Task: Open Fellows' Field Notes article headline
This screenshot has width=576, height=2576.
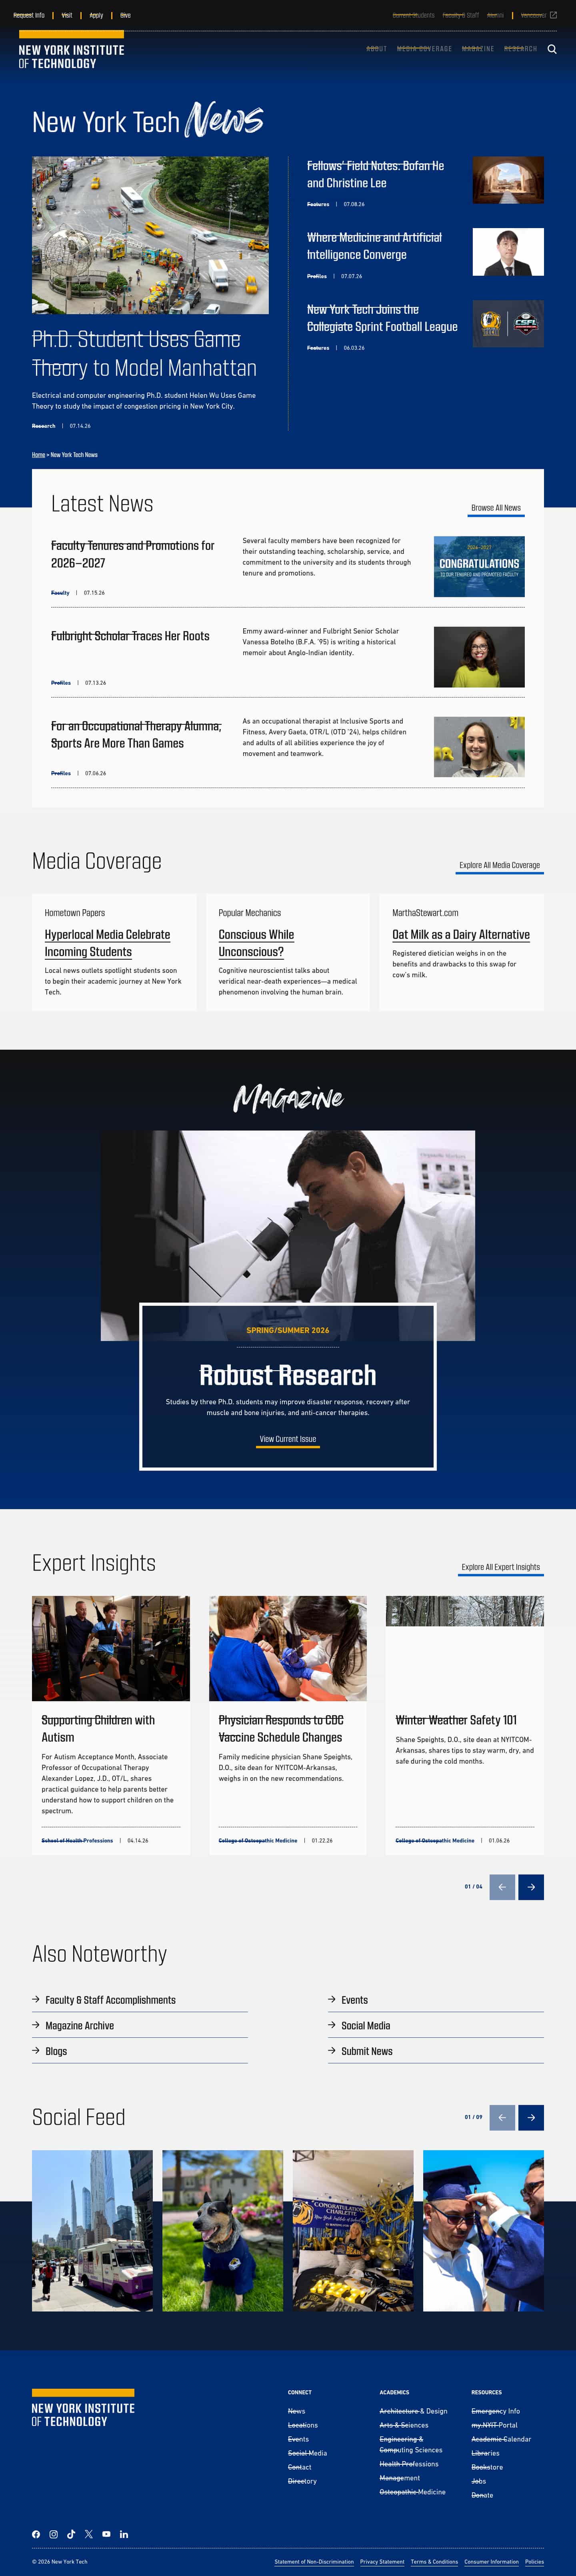Action: tap(375, 174)
